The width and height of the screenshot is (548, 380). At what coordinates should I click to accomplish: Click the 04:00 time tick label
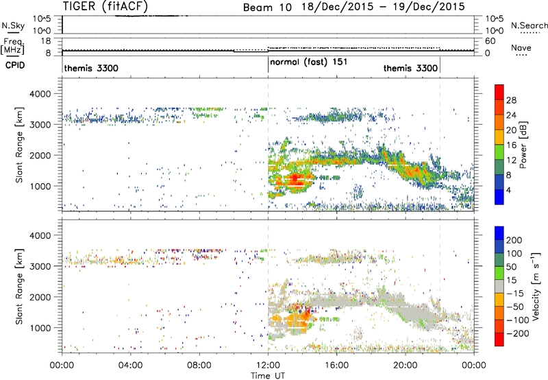(130, 366)
